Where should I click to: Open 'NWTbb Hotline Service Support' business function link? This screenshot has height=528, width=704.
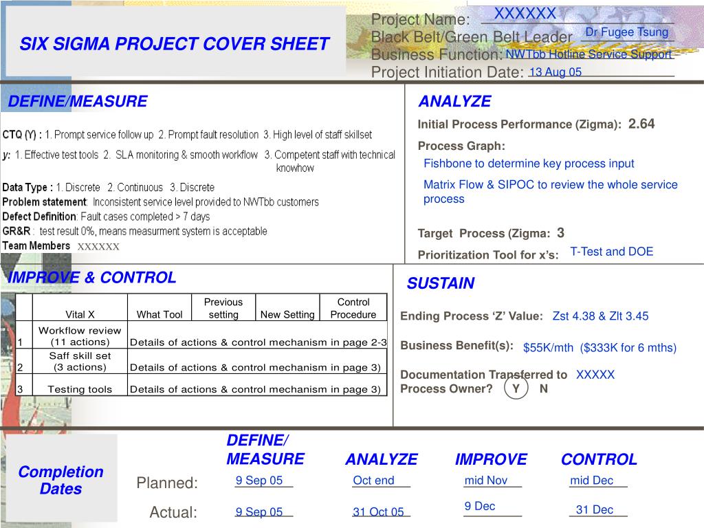tap(588, 54)
